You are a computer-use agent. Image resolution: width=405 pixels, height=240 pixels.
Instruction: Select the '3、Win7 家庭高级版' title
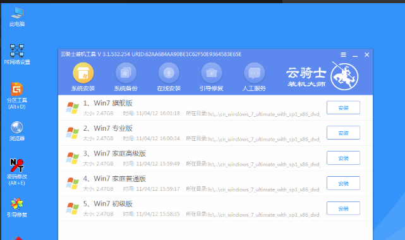click(x=114, y=153)
